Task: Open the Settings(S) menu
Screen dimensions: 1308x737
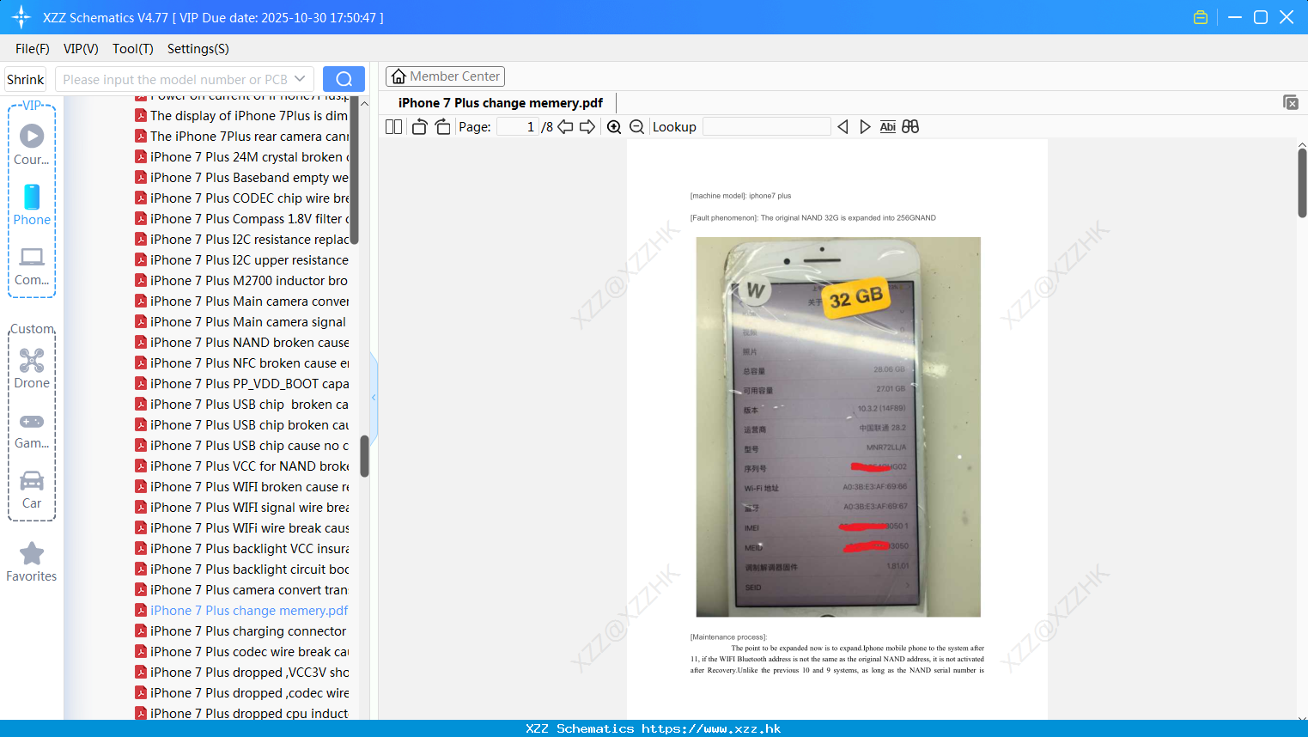Action: tap(198, 49)
